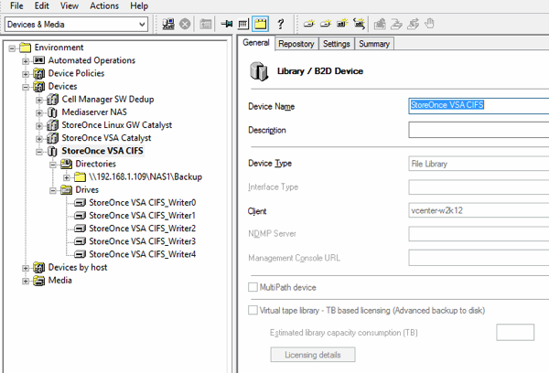Click the Device Policies tree icon
Image resolution: width=549 pixels, height=373 pixels.
pos(38,73)
